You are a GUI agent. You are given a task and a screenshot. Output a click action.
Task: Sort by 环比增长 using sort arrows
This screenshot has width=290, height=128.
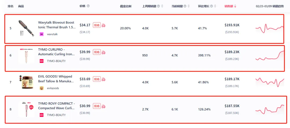tap(215, 6)
